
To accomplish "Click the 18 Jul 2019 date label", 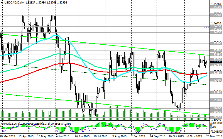I will 101,136.
